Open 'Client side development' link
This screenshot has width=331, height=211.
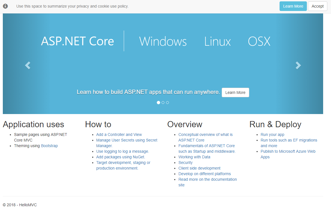tap(199, 168)
